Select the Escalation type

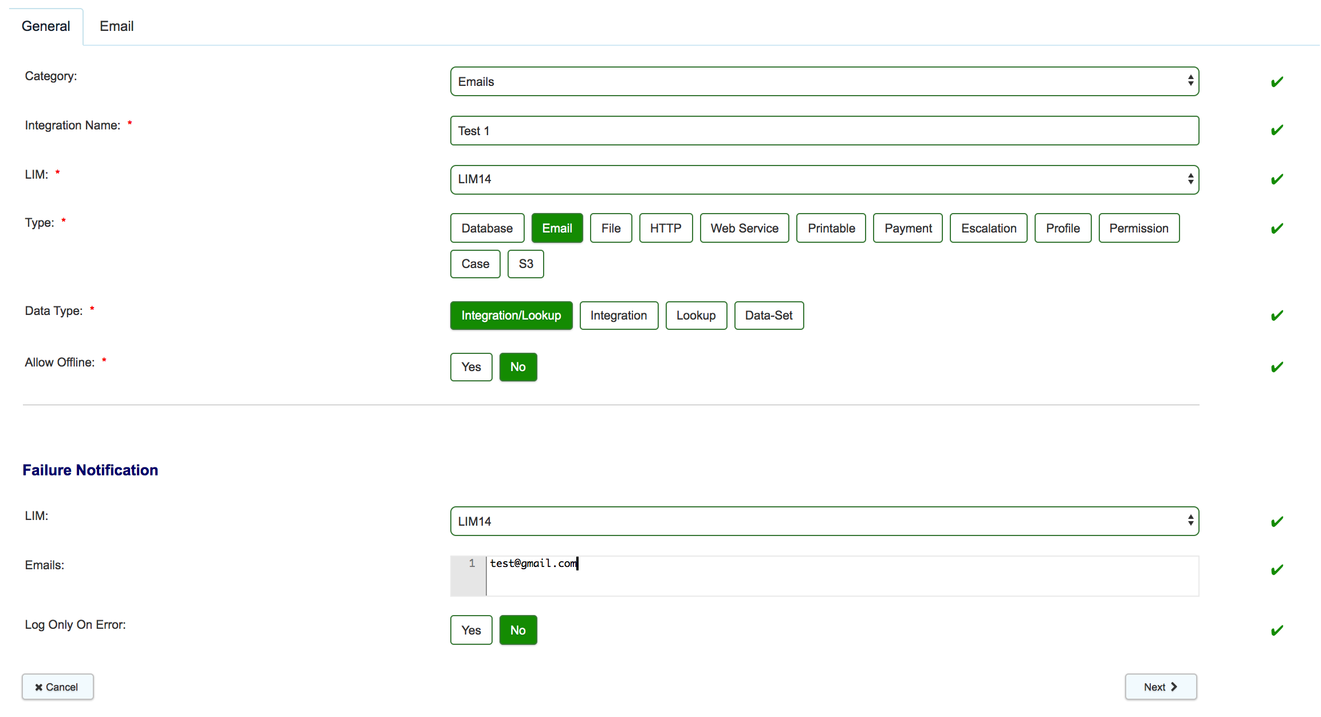(988, 228)
